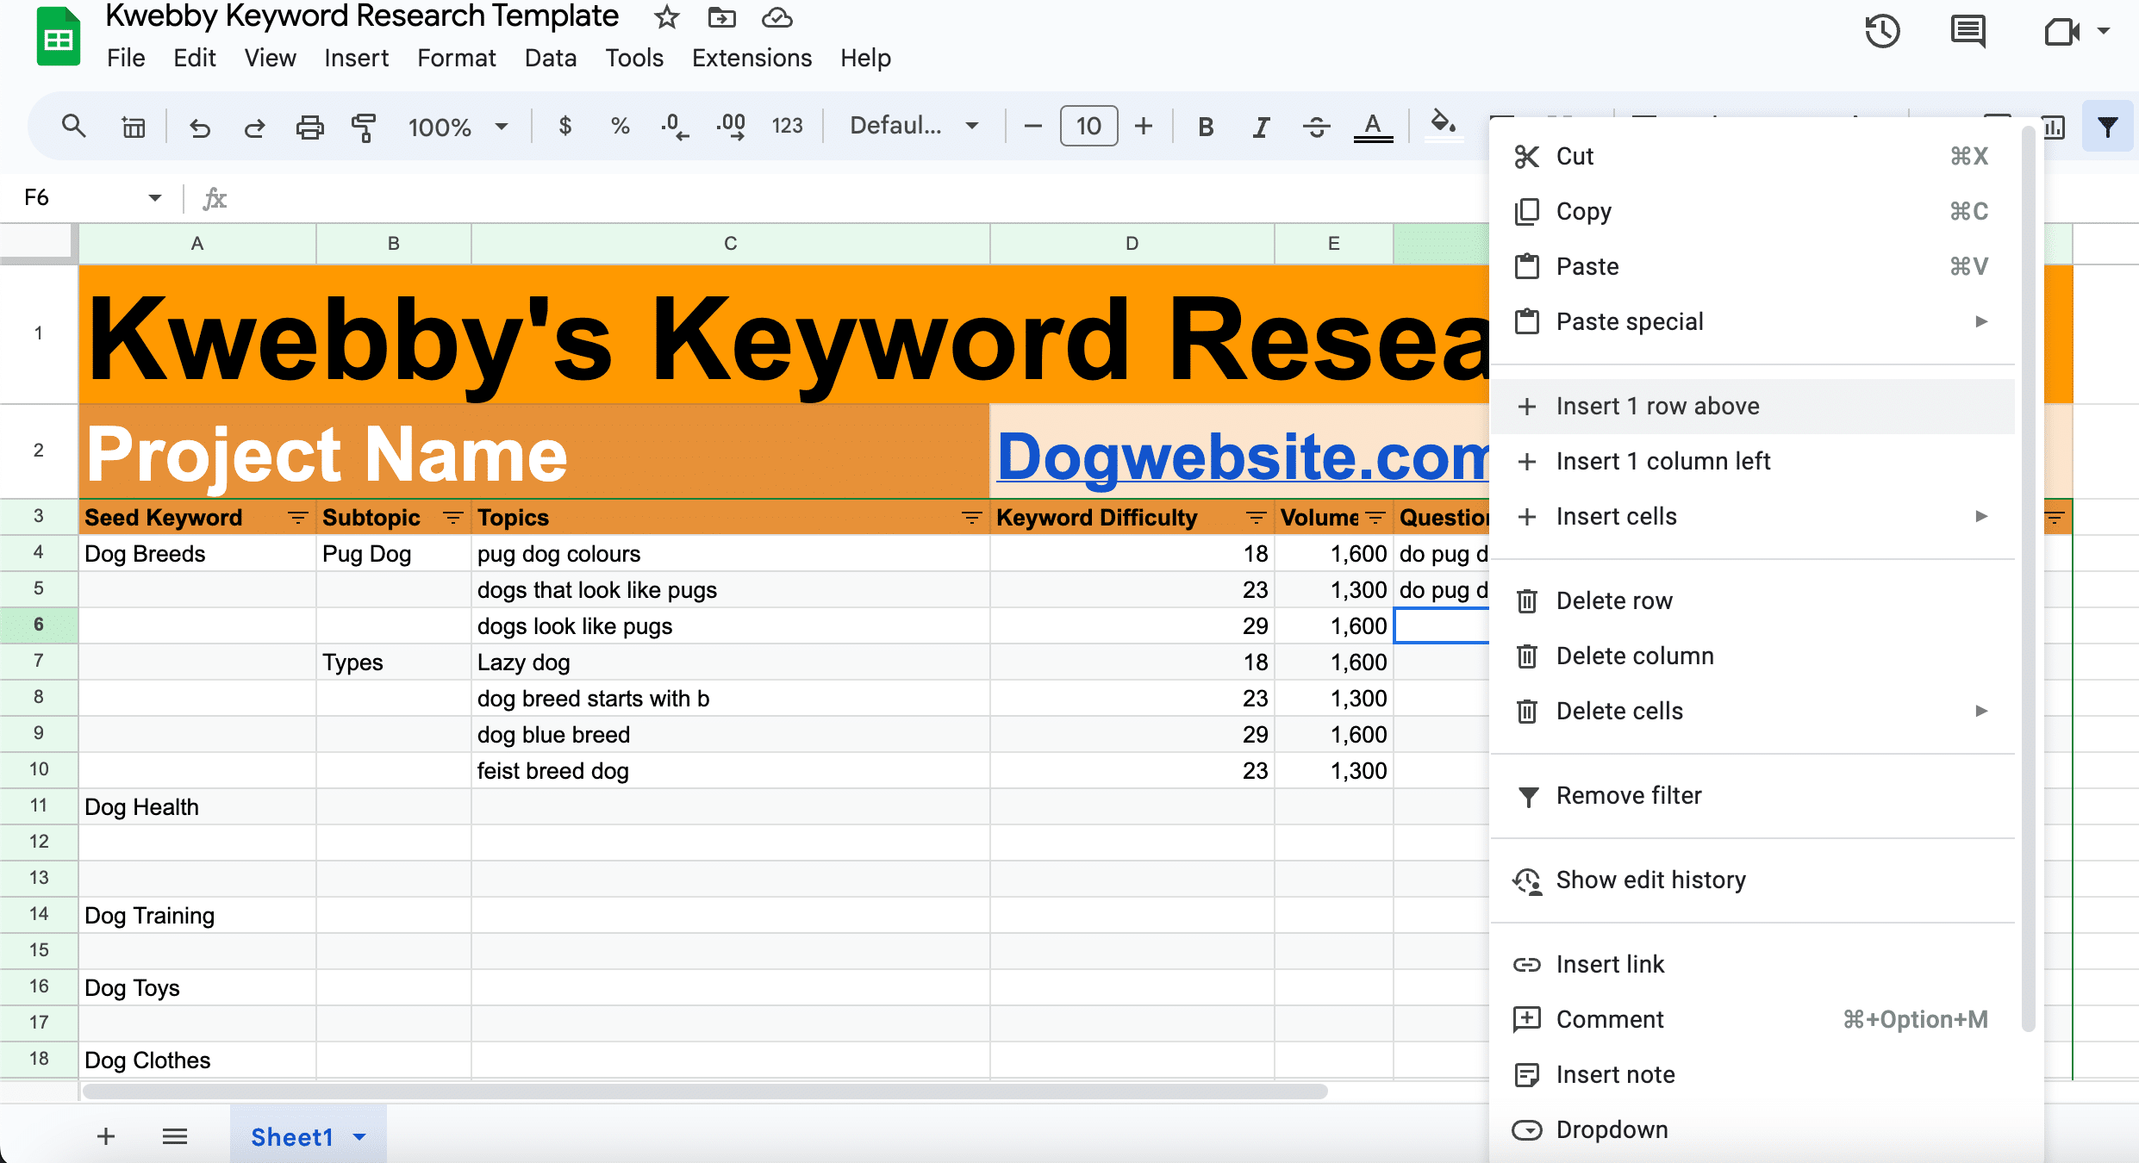
Task: Click the move to folder icon
Action: [721, 17]
